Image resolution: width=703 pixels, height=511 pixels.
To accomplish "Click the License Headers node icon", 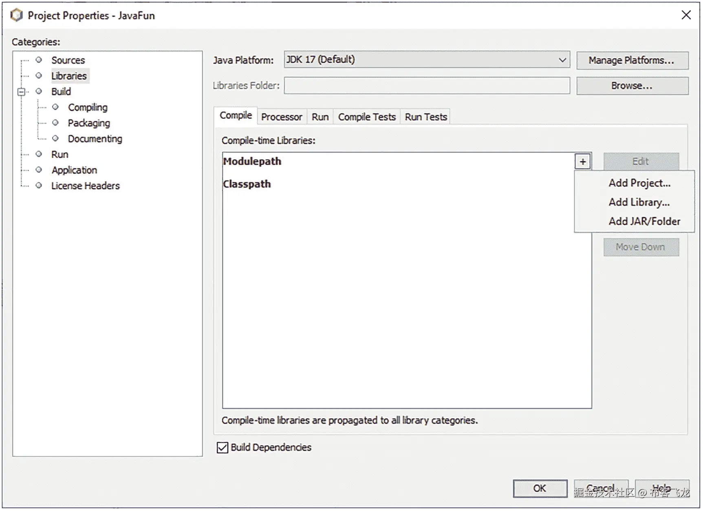I will pyautogui.click(x=39, y=186).
